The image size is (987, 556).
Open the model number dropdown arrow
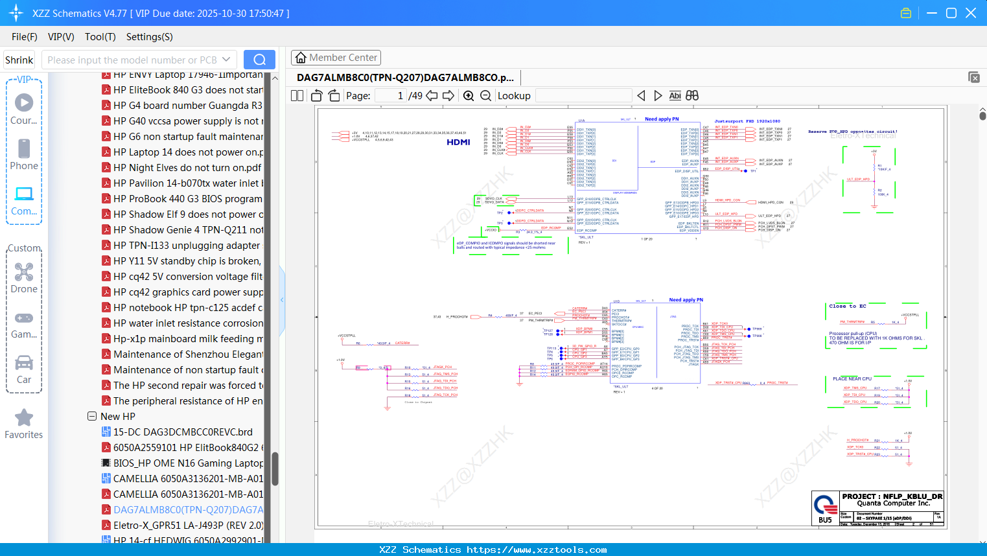(x=226, y=60)
